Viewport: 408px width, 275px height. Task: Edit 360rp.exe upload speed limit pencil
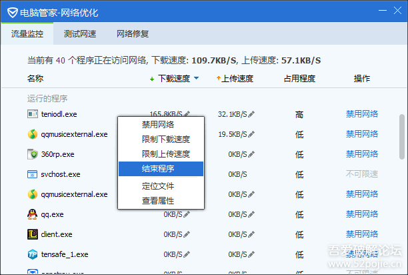pos(251,154)
